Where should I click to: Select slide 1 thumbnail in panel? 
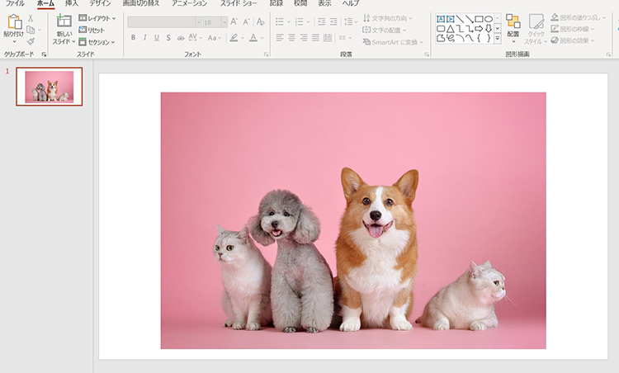coord(49,87)
